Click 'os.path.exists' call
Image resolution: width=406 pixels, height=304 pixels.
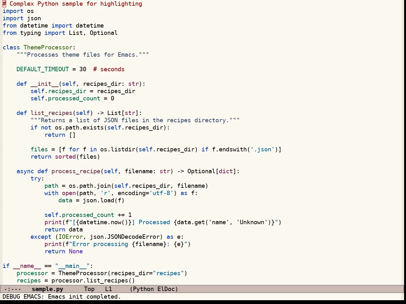tap(79, 128)
